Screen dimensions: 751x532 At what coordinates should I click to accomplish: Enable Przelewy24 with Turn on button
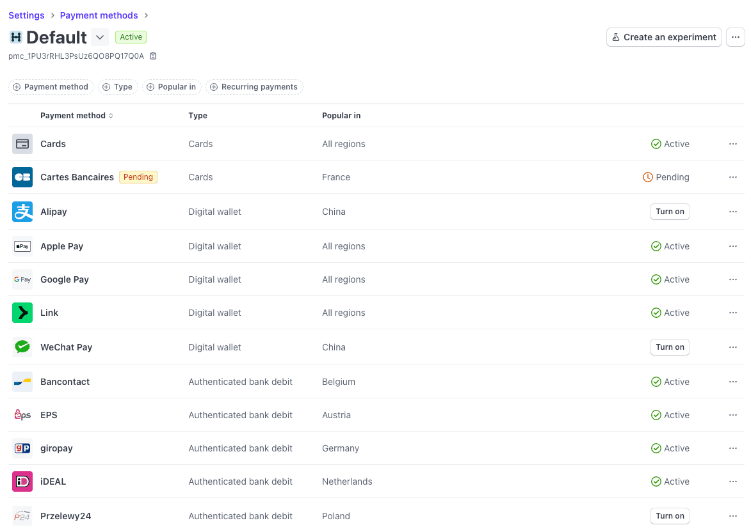(x=670, y=516)
